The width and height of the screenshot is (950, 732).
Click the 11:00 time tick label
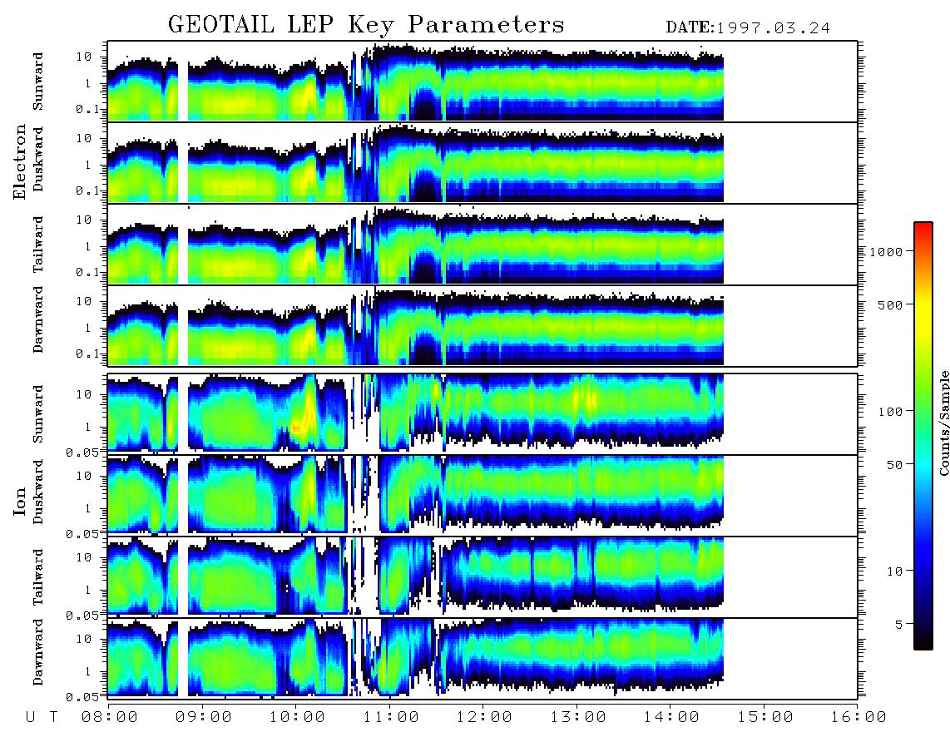point(391,718)
